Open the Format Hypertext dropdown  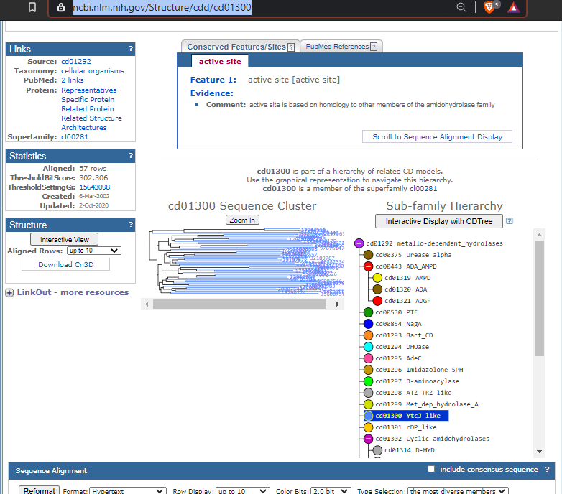pyautogui.click(x=128, y=491)
